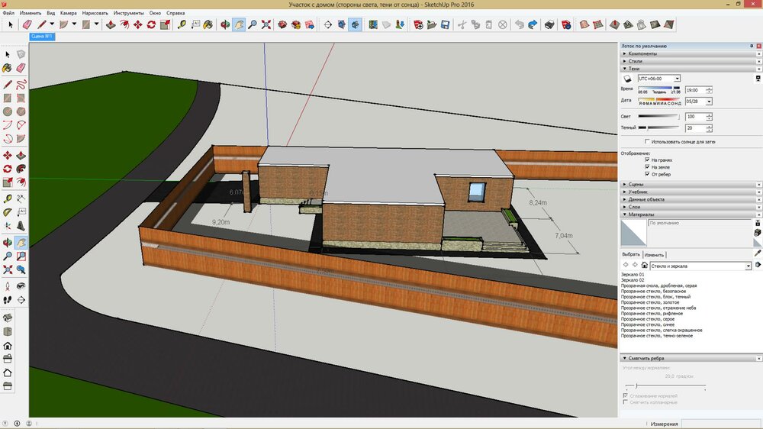Screen dimensions: 763x429
Task: Enable 'Использовать солнце для затенения' checkbox
Action: click(648, 142)
